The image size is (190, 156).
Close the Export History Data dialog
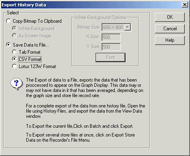coord(185,5)
